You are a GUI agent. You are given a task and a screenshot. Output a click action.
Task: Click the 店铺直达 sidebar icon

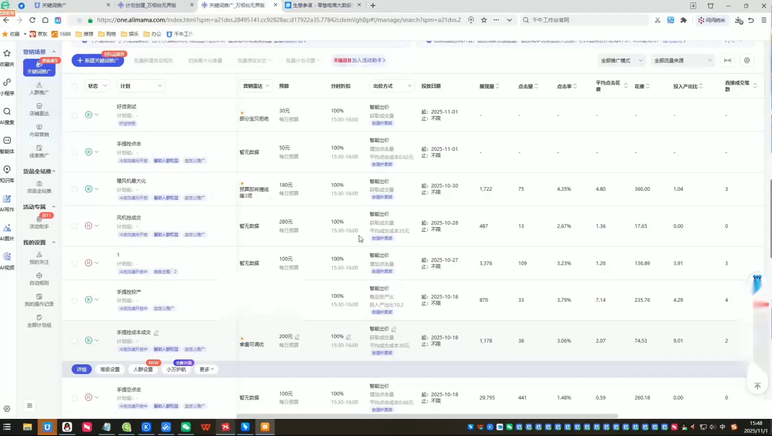[x=39, y=110]
